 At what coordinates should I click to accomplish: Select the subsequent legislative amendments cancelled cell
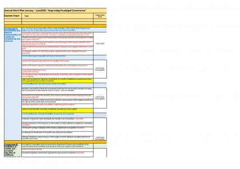coord(58,154)
